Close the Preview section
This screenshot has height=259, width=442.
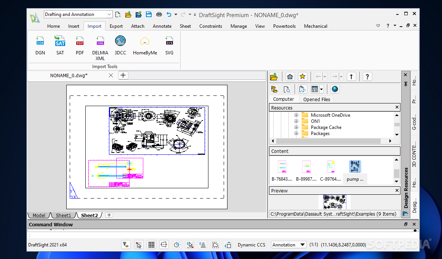[x=397, y=191]
